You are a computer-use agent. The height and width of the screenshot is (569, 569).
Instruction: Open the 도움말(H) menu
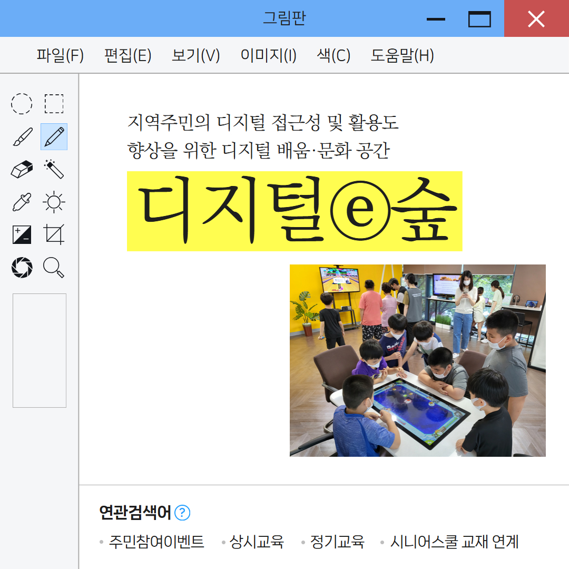(402, 55)
